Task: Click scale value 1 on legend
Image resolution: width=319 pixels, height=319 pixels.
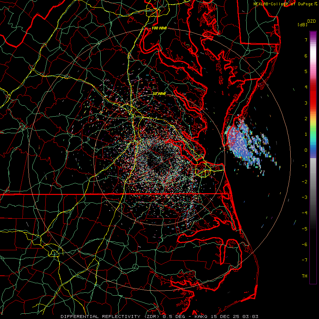Action: click(x=306, y=134)
